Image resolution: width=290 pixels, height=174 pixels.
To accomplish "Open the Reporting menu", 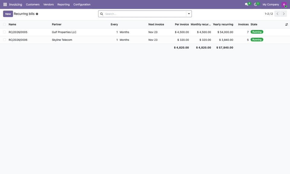I will click(63, 5).
